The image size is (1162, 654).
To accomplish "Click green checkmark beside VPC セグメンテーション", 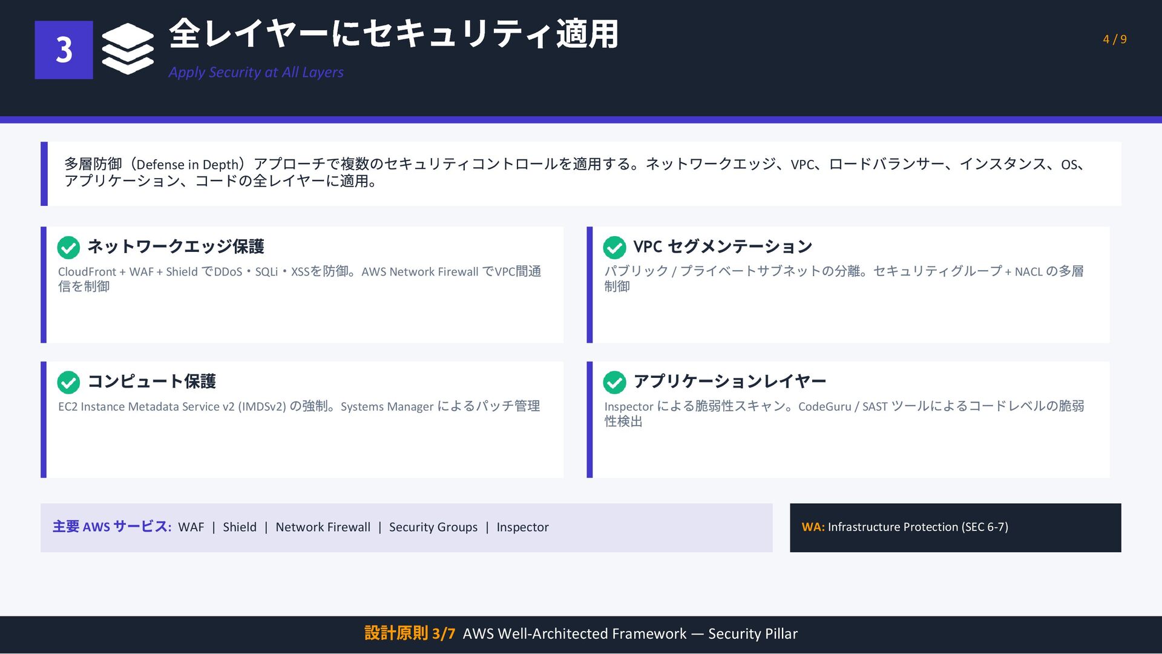I will coord(614,247).
